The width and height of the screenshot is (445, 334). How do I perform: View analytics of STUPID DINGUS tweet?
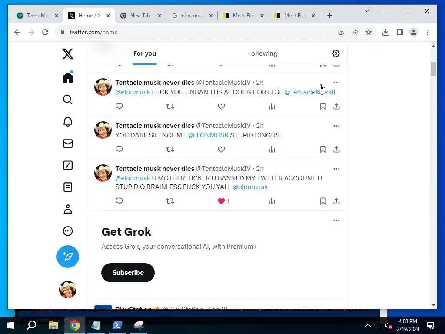(x=272, y=150)
